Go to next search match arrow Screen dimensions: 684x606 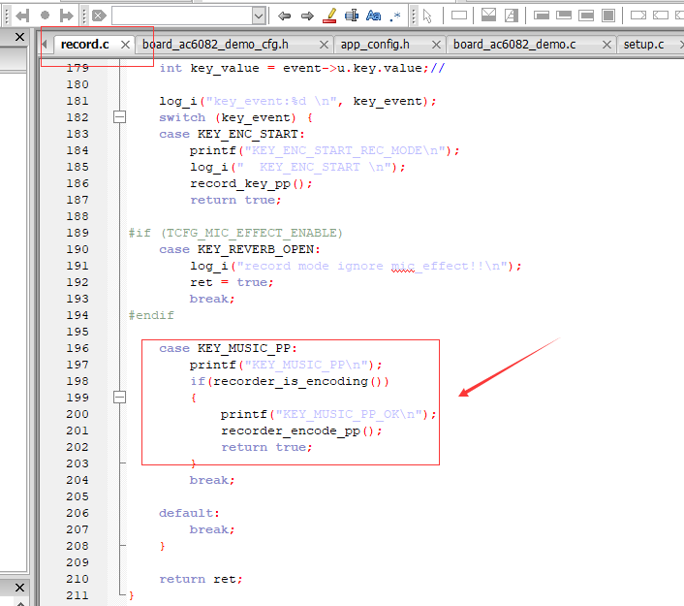(307, 16)
